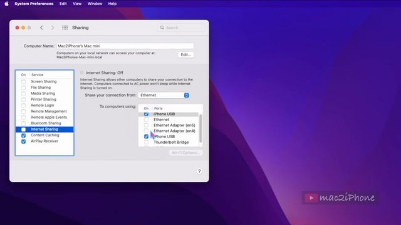Go back with the left chevron

point(41,27)
